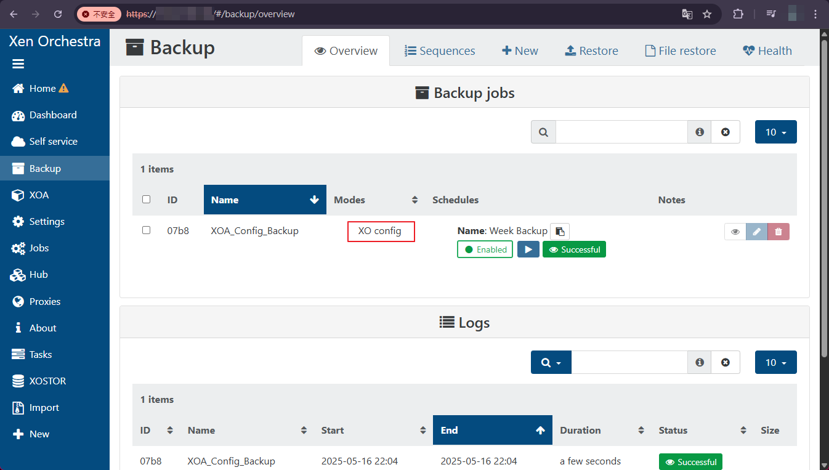Open Backup jobs items-per-page dropdown

tap(776, 132)
